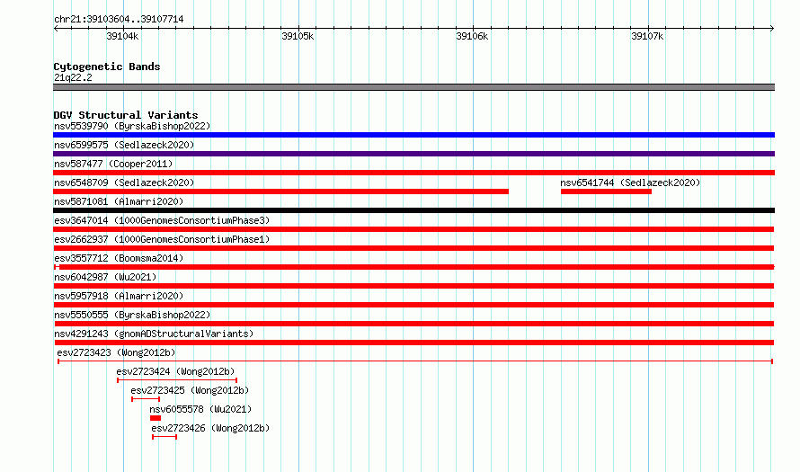The image size is (800, 472).
Task: Click the black nsv5871081 variant bar
Action: [x=413, y=210]
